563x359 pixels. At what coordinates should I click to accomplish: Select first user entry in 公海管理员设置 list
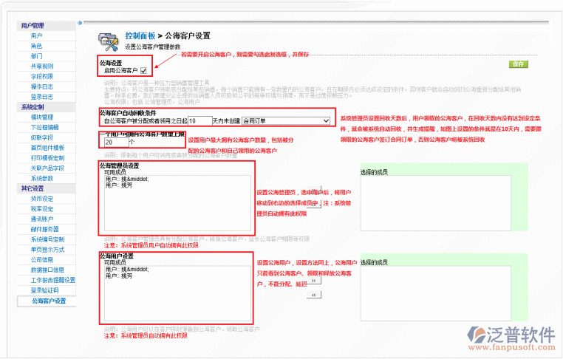pyautogui.click(x=127, y=179)
